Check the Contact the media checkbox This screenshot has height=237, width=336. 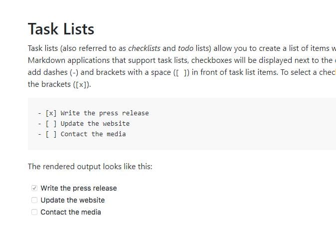tap(34, 212)
